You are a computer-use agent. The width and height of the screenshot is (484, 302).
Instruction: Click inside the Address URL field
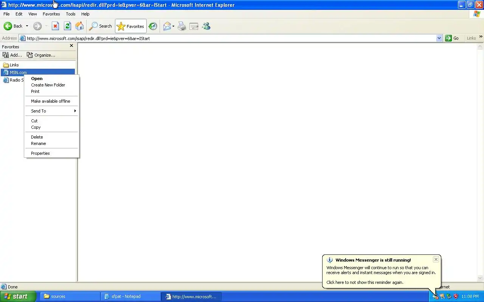point(231,38)
